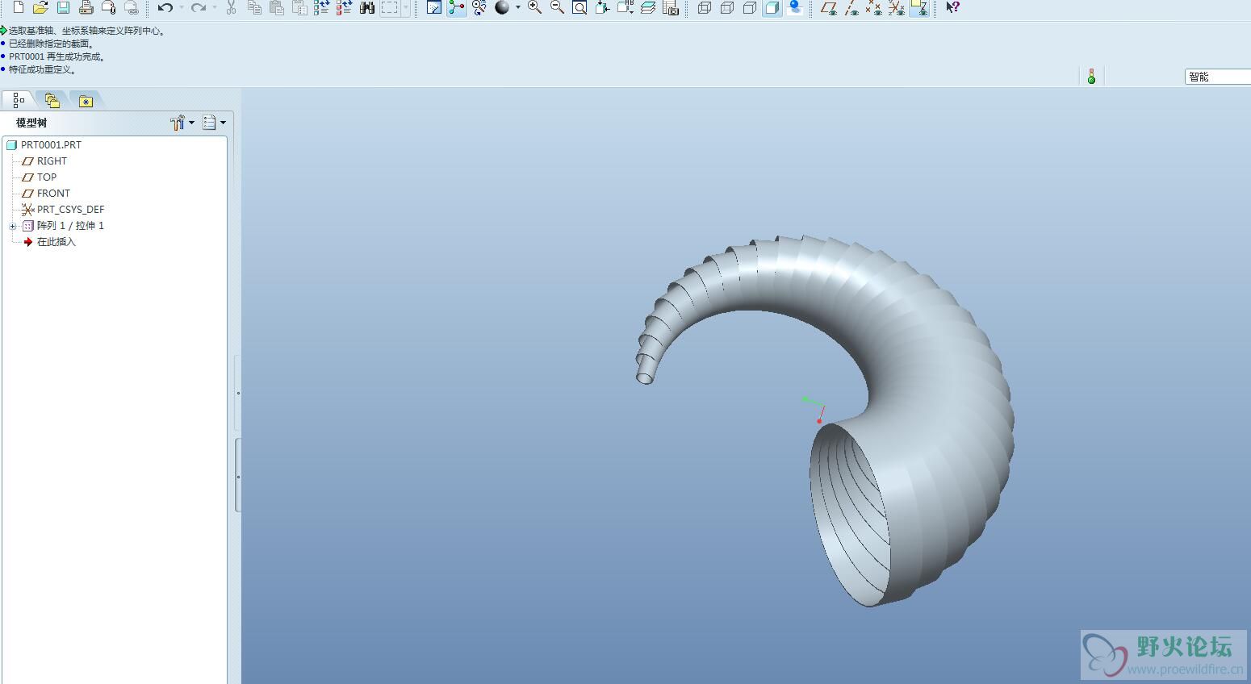1251x684 pixels.
Task: Switch to the Favorites folder tab
Action: pyautogui.click(x=86, y=101)
